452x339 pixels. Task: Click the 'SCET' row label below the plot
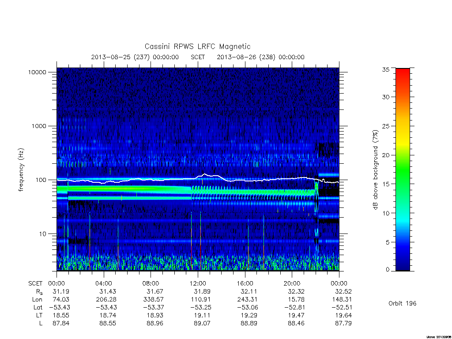point(35,283)
